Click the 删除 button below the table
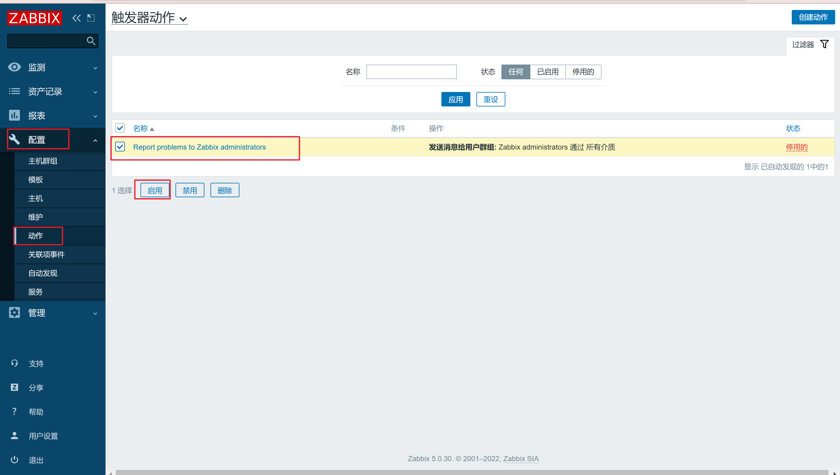The width and height of the screenshot is (840, 475). coord(225,190)
